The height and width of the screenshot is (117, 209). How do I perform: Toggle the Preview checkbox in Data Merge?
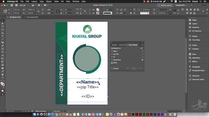pyautogui.click(x=112, y=69)
